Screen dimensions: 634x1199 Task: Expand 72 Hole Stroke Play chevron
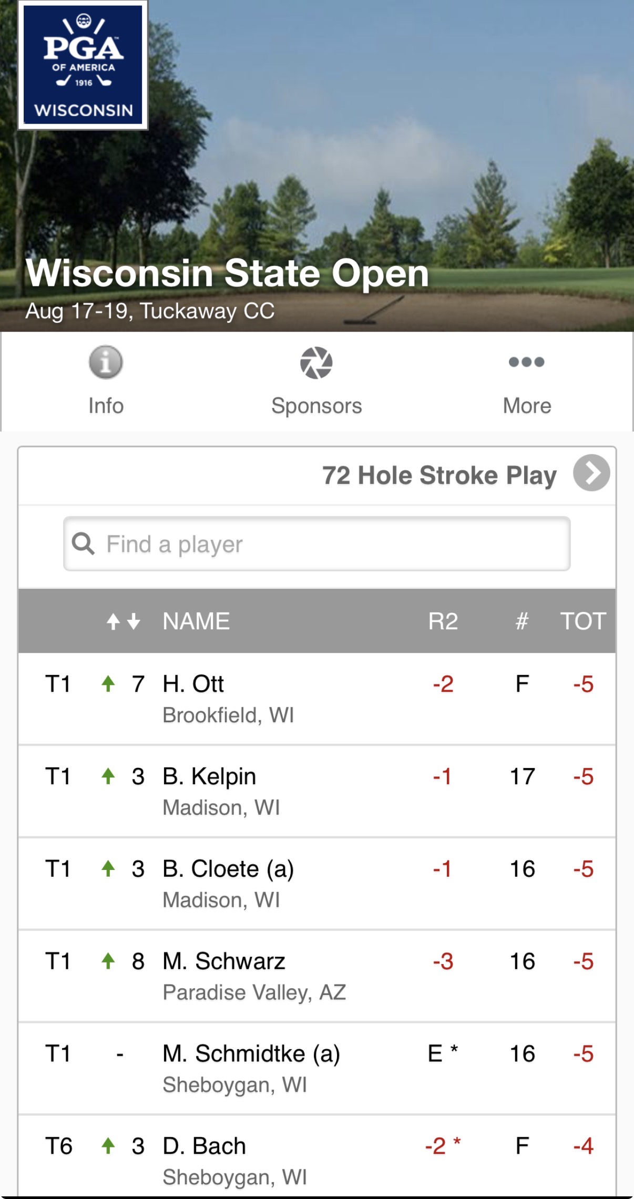pyautogui.click(x=591, y=473)
